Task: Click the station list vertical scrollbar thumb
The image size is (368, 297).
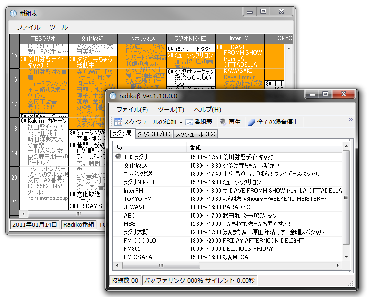Action: tap(346, 198)
